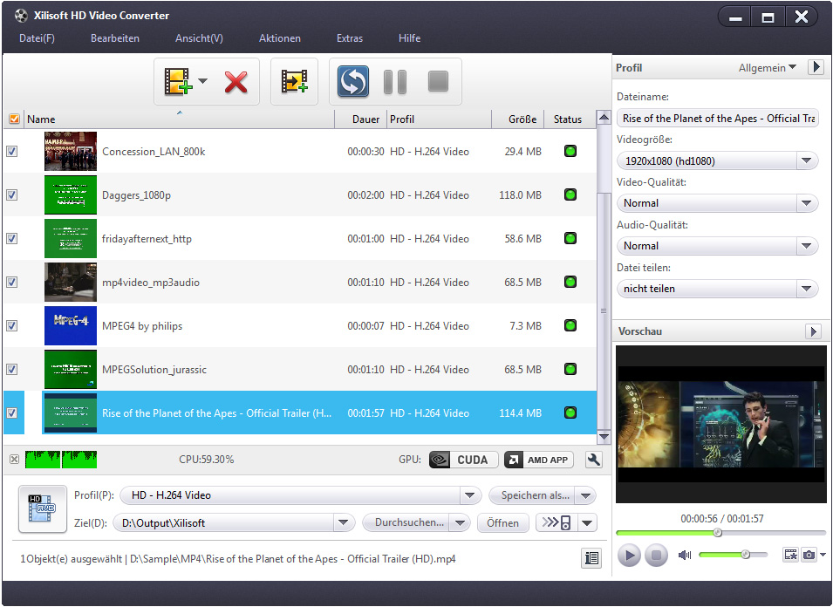Open the Allgemein profile dropdown
Screen dimensions: 833x607
767,67
